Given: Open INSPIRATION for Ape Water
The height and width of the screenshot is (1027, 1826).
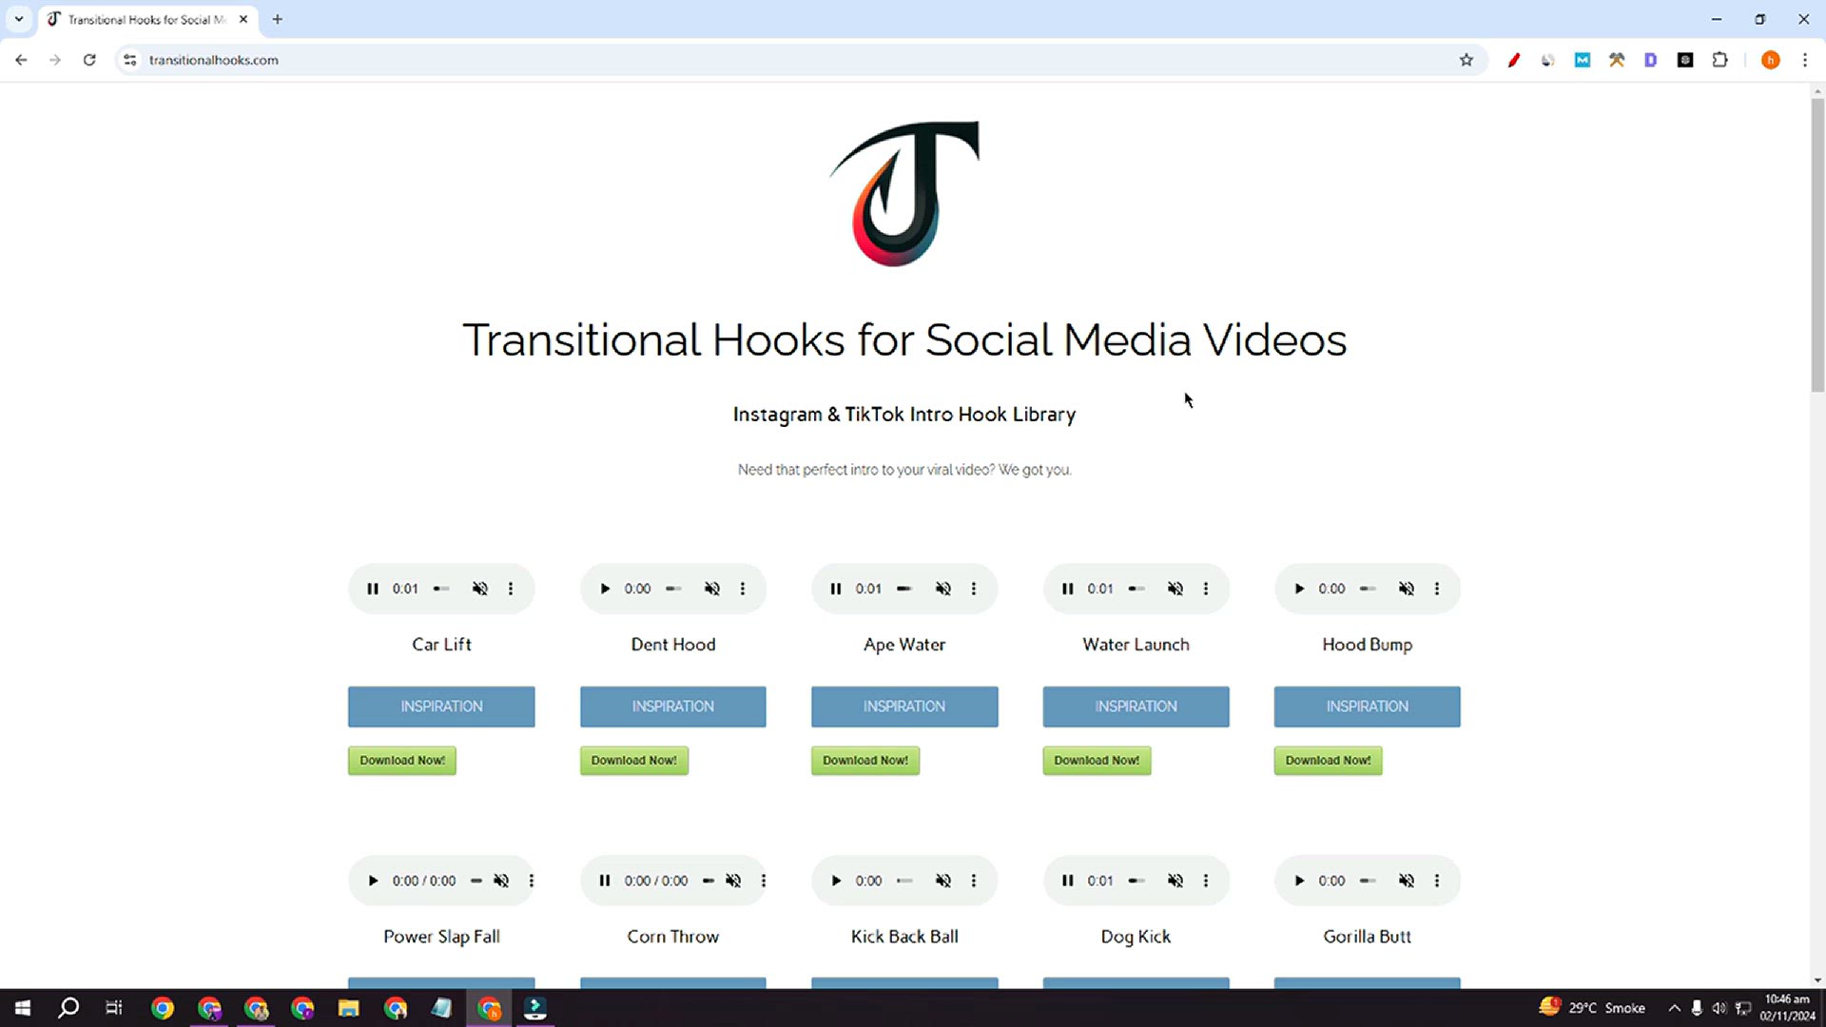Looking at the screenshot, I should (x=904, y=707).
